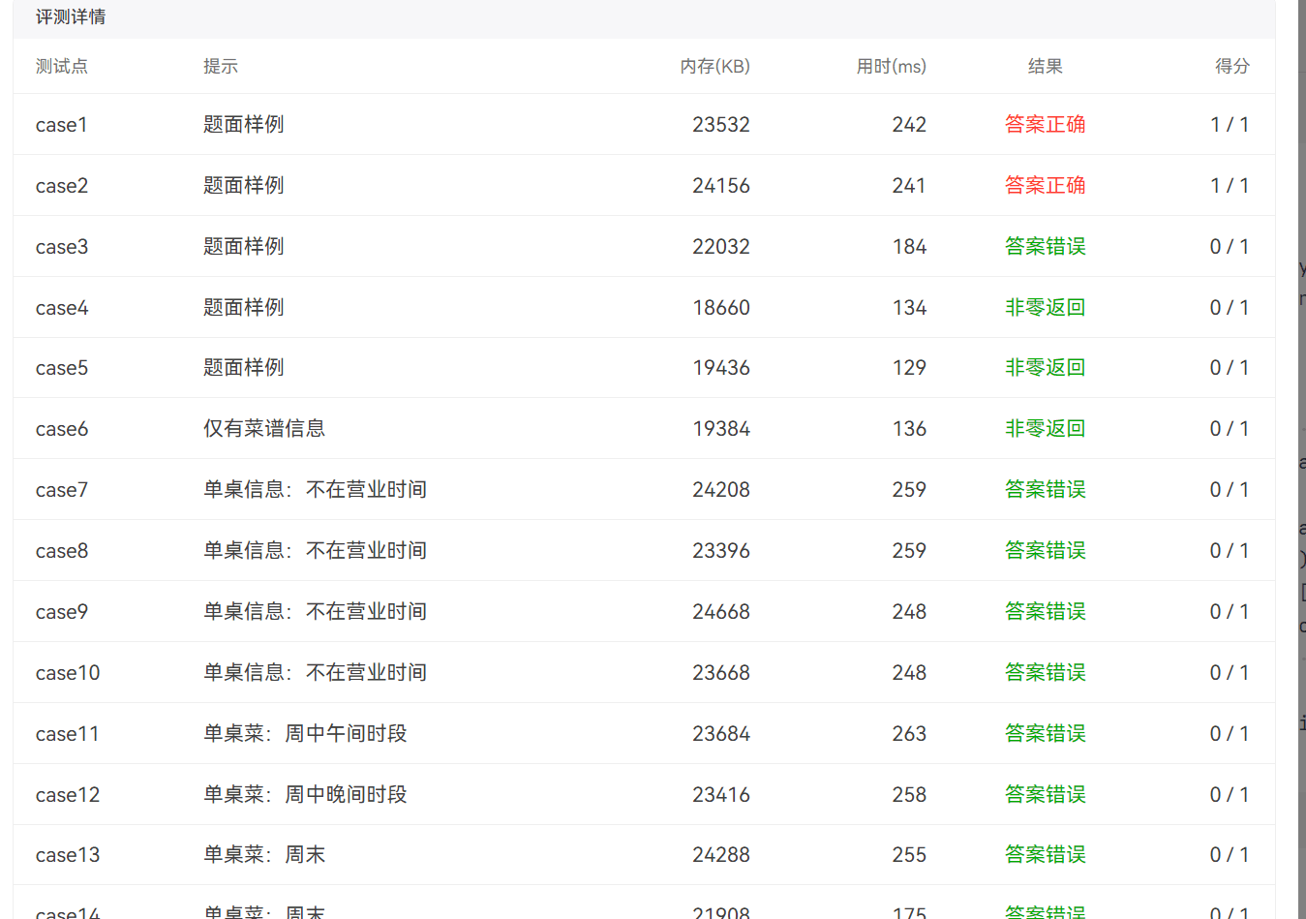1306x919 pixels.
Task: Click 答案错误 result in case3 row
Action: pos(1045,247)
